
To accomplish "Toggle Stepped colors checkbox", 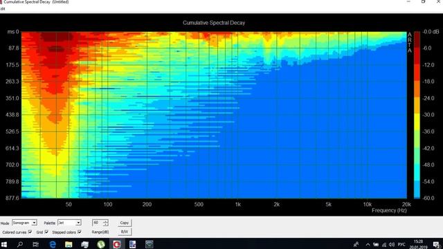I will [80, 232].
